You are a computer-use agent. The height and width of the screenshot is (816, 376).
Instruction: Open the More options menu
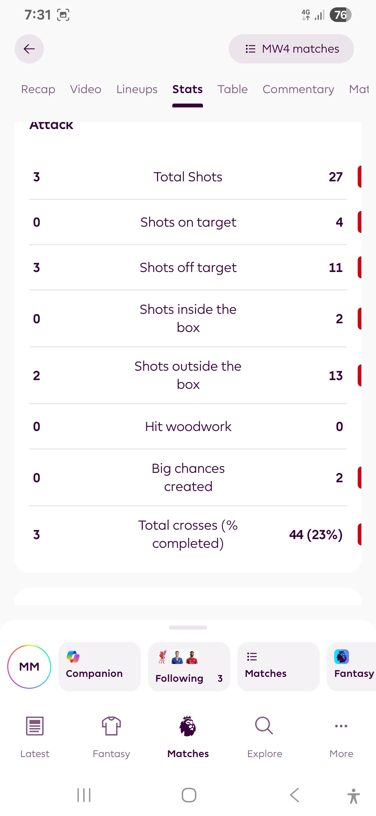coord(341,726)
